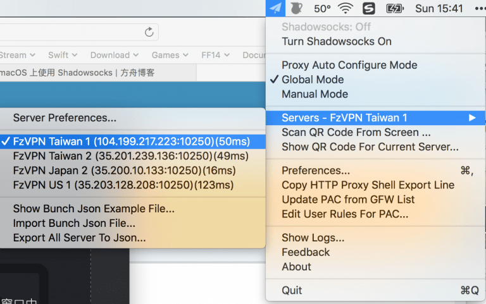486x304 pixels.
Task: Expand the FF14 bookmarks folder
Action: click(x=215, y=55)
